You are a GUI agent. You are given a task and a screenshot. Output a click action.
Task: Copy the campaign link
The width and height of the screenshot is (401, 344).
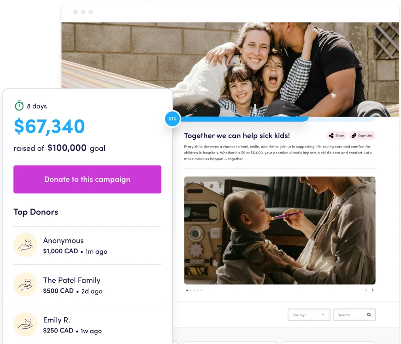pyautogui.click(x=362, y=136)
